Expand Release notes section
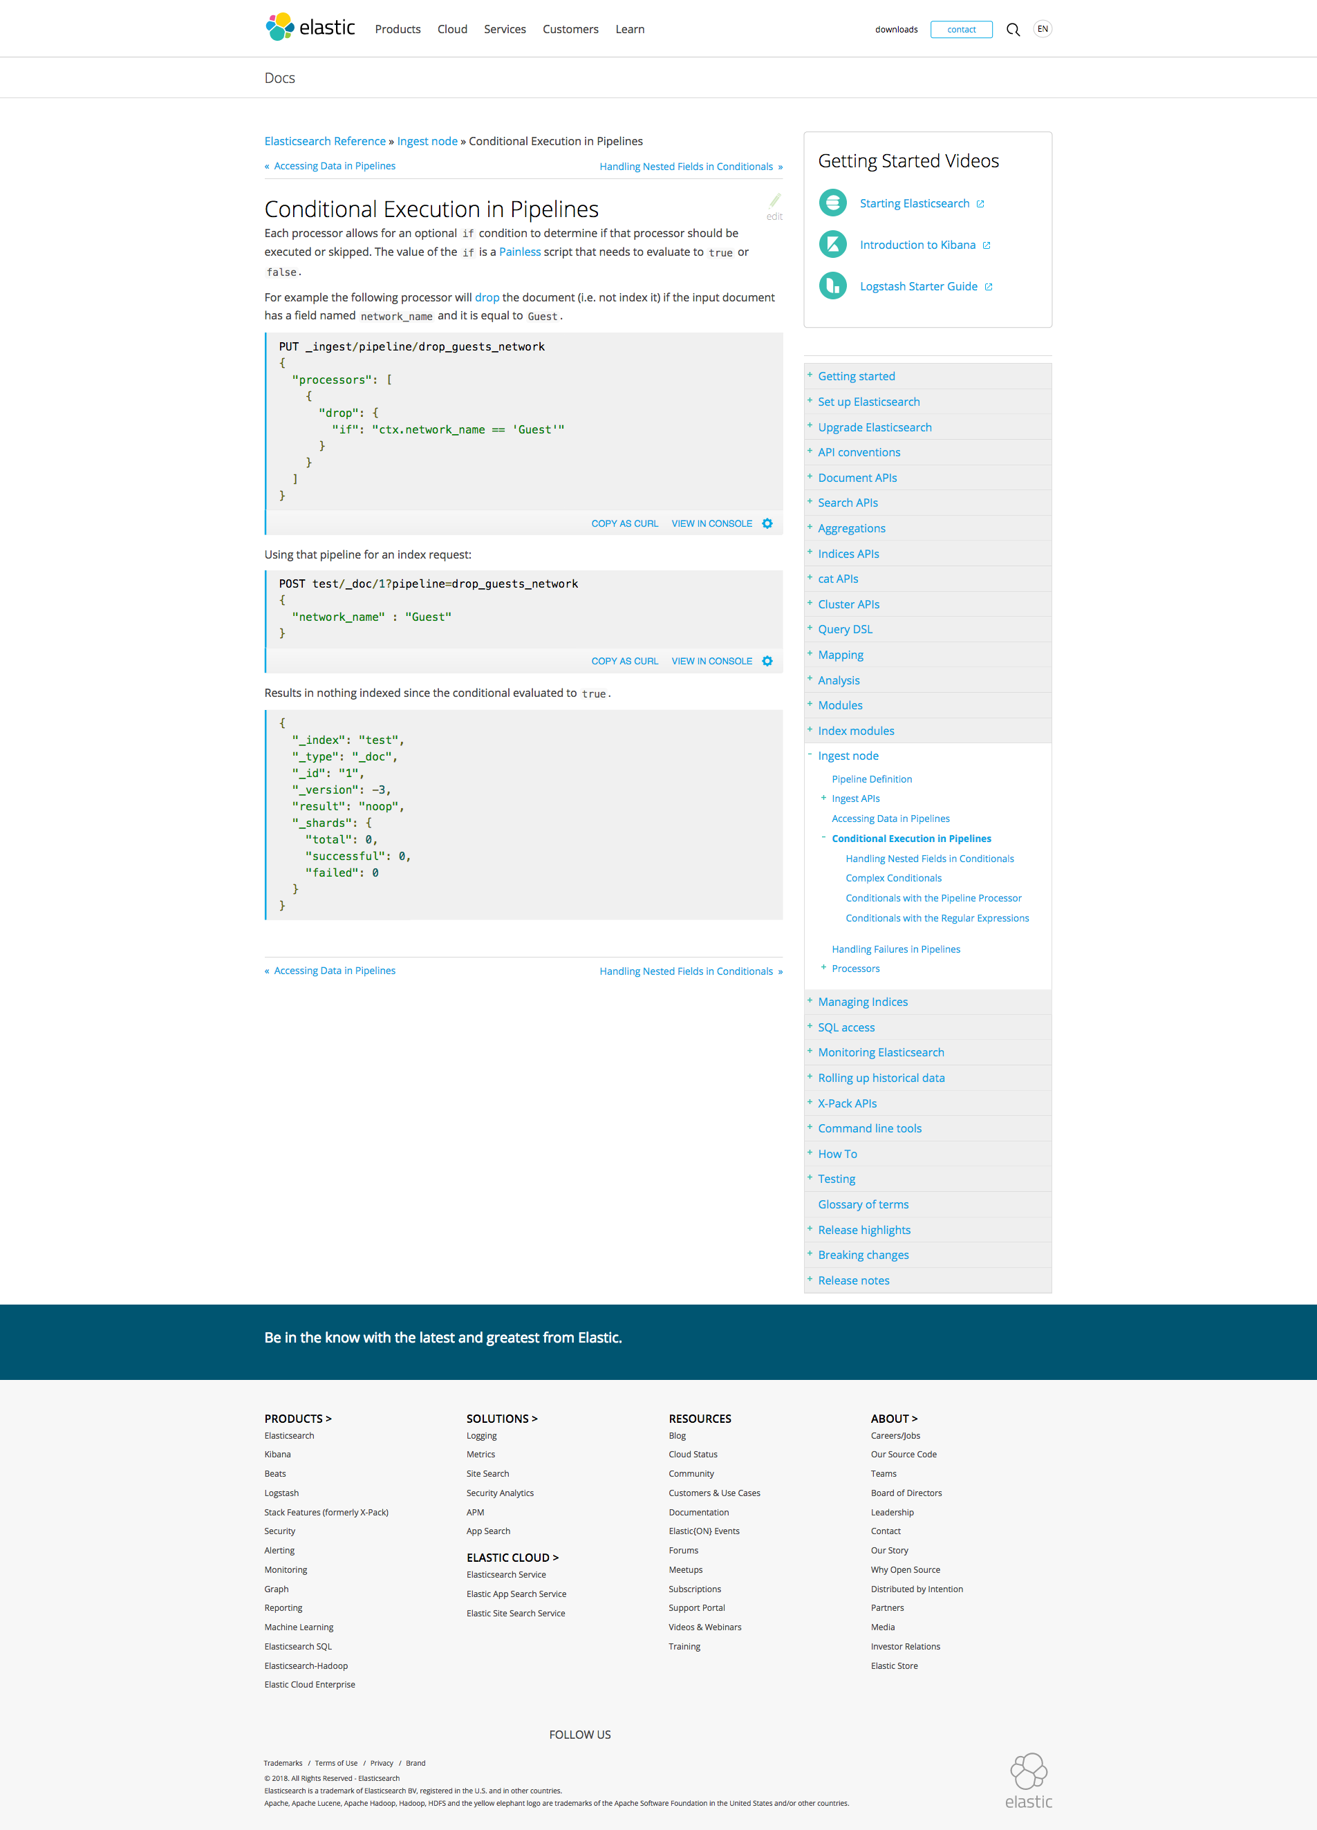 [x=810, y=1279]
